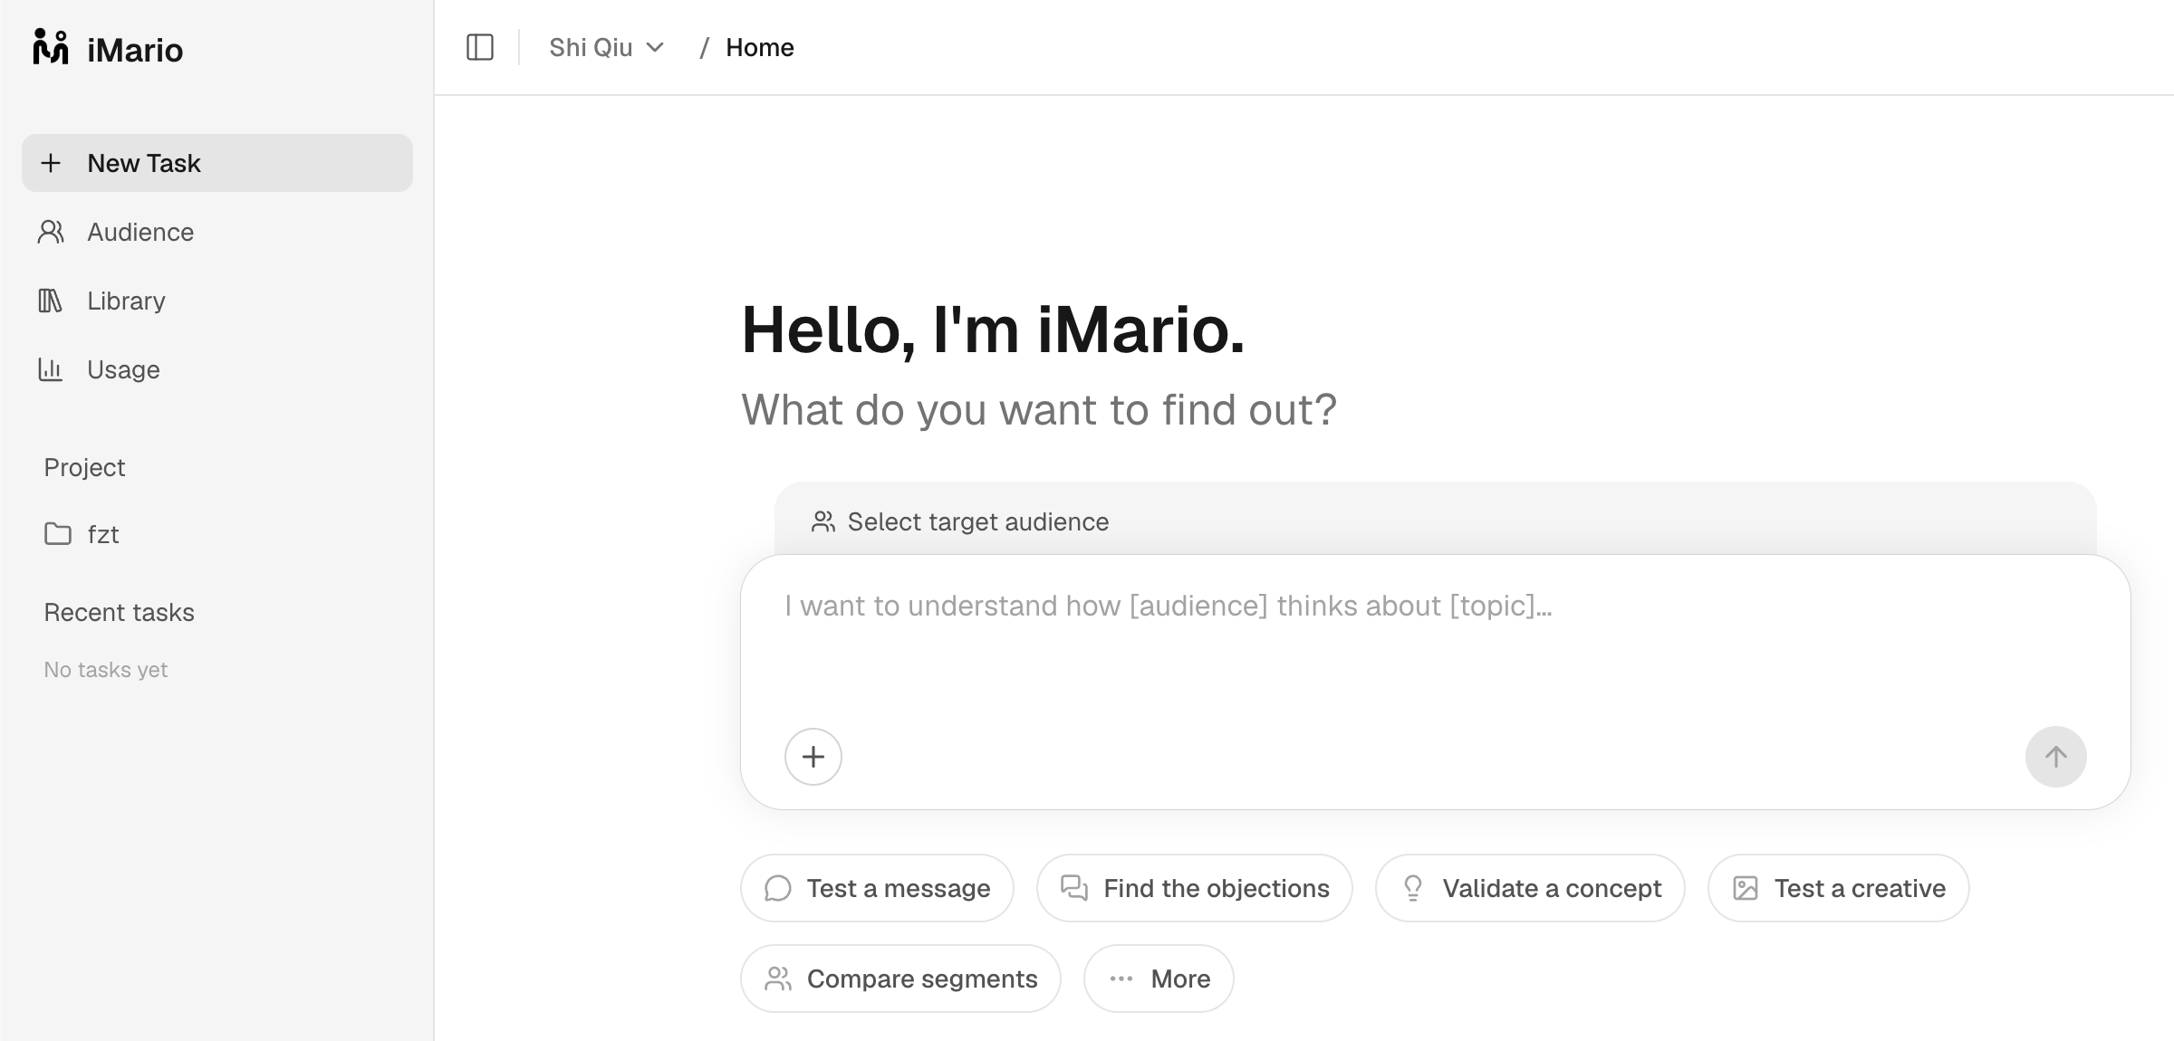
Task: Open the Shi Qiu workspace dropdown
Action: [x=607, y=47]
